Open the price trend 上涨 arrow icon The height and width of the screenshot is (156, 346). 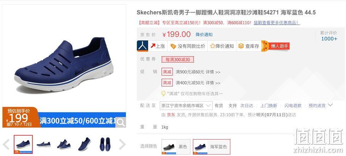pos(153,46)
